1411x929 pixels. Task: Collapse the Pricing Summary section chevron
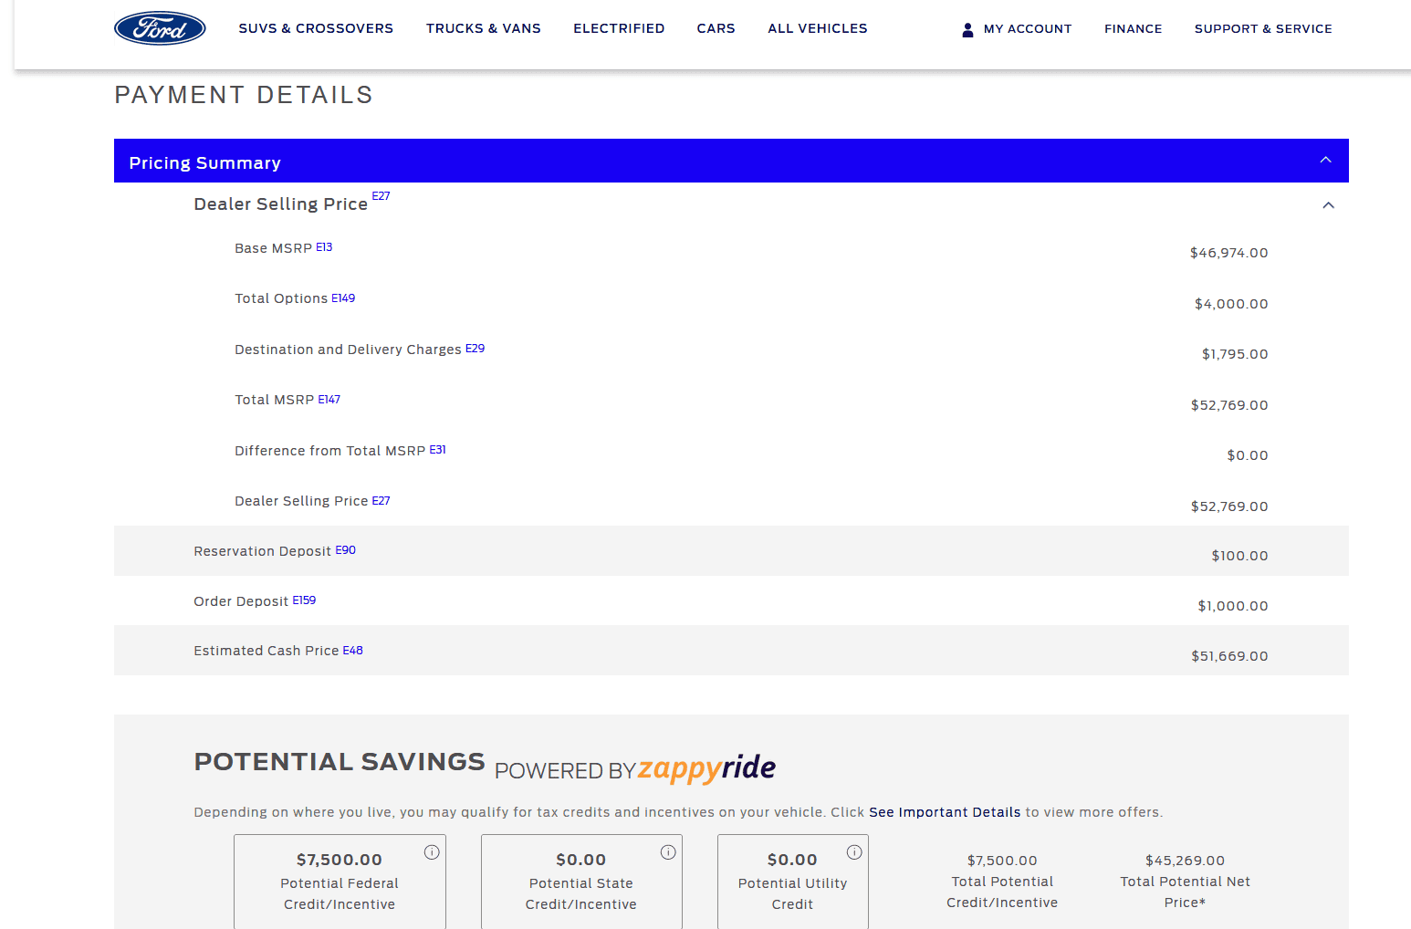(x=1325, y=161)
